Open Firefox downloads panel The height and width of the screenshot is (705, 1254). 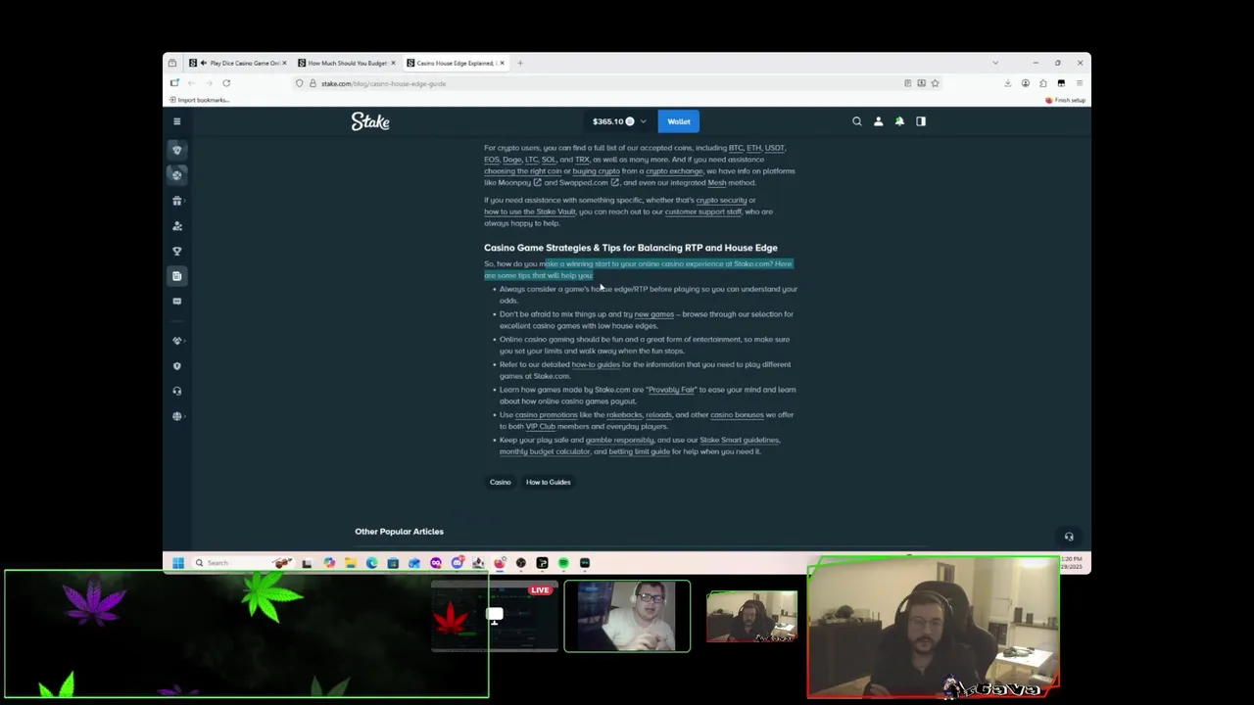click(x=1007, y=83)
